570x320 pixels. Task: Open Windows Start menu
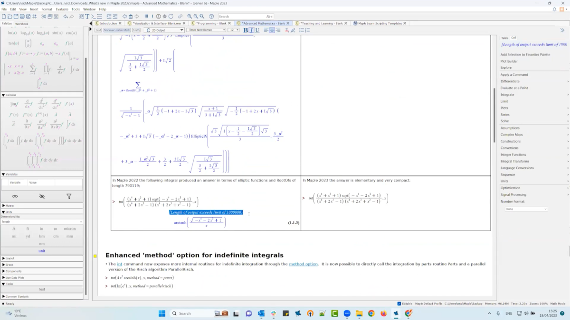point(161,313)
